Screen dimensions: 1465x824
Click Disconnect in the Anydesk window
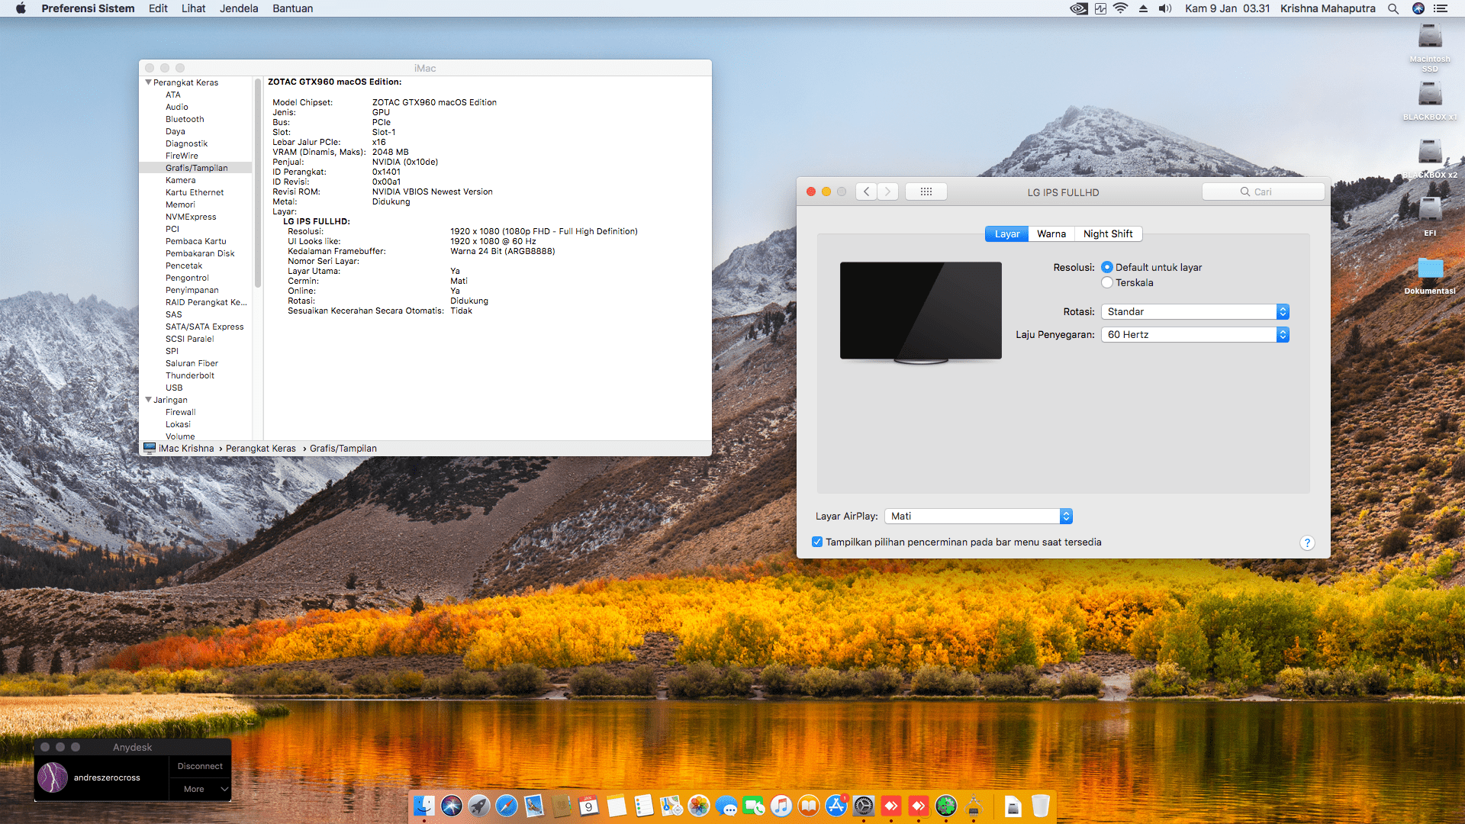pyautogui.click(x=200, y=766)
